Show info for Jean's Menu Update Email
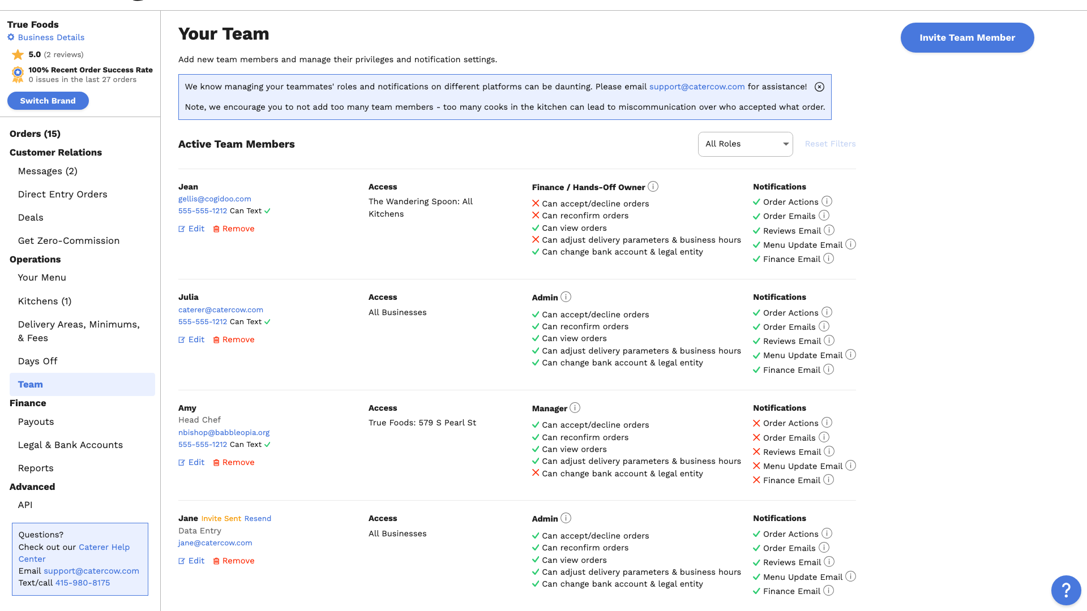Screen dimensions: 1087x611 click(850, 244)
